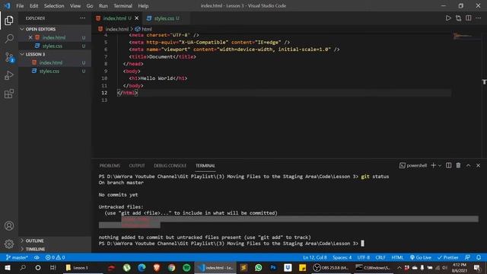Change line endings via CRLF
Screen dimensions: 487x274
pyautogui.click(x=380, y=257)
